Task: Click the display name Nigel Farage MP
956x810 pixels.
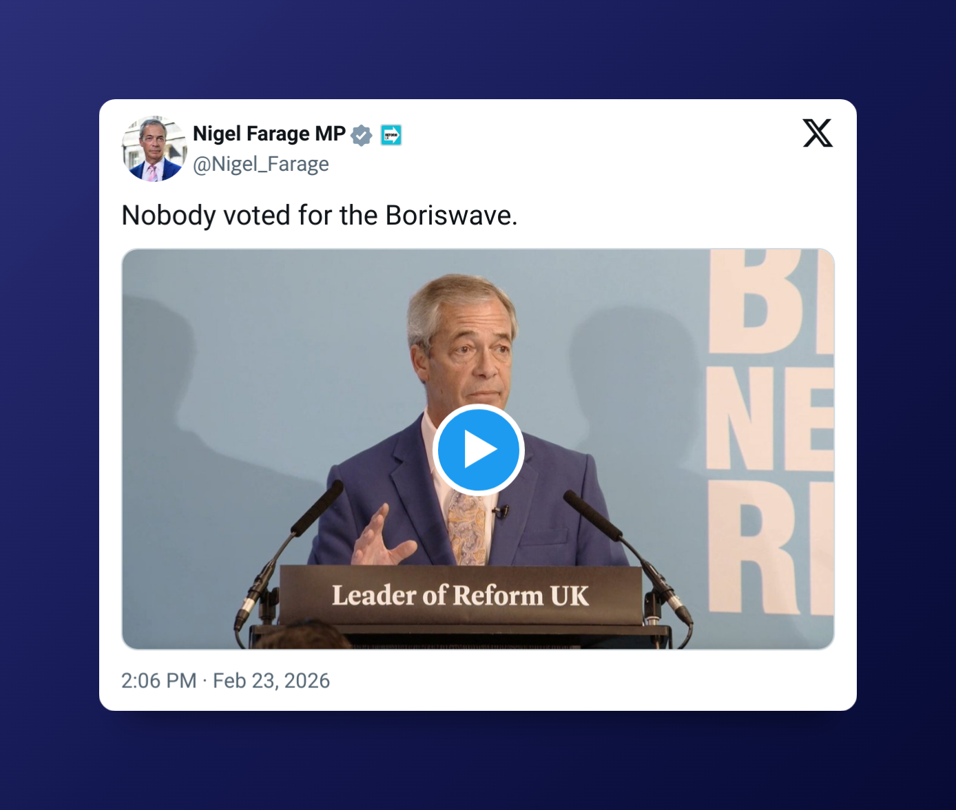Action: pos(269,134)
